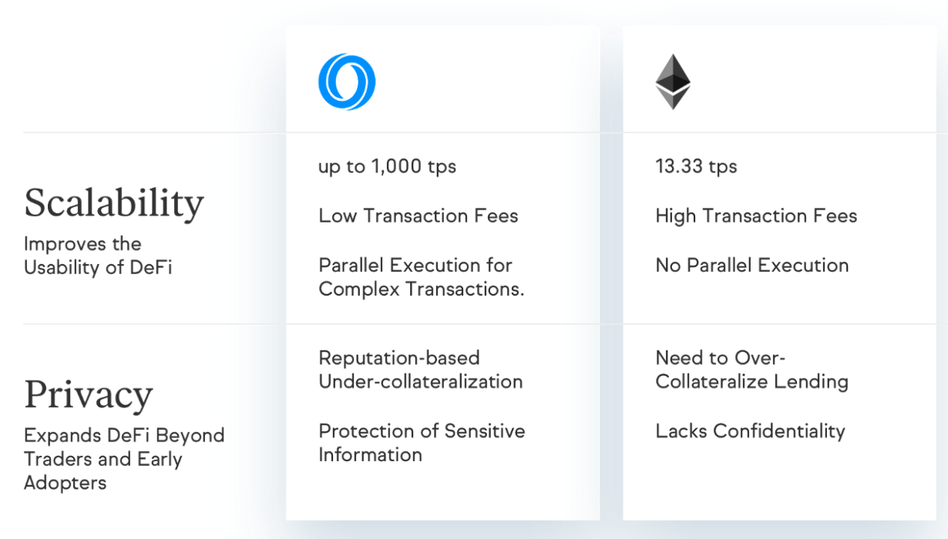Click the blue Oasis logo icon
The width and height of the screenshot is (948, 539).
[x=346, y=82]
